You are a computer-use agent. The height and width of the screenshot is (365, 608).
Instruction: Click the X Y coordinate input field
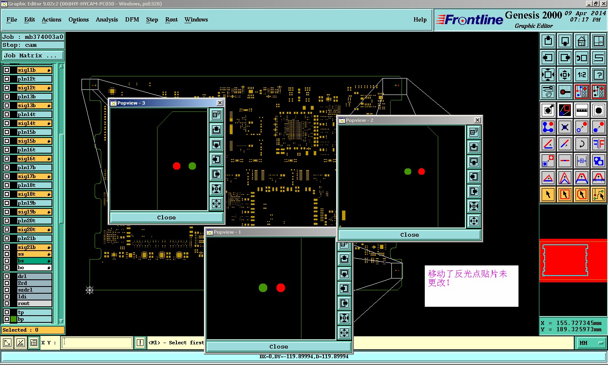97,343
